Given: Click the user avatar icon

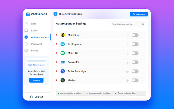Looking at the screenshot, I should point(55,14).
